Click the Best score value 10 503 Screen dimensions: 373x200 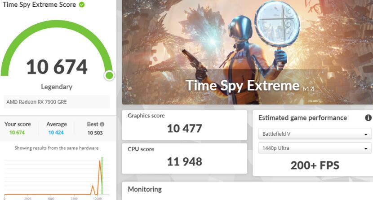pos(95,132)
